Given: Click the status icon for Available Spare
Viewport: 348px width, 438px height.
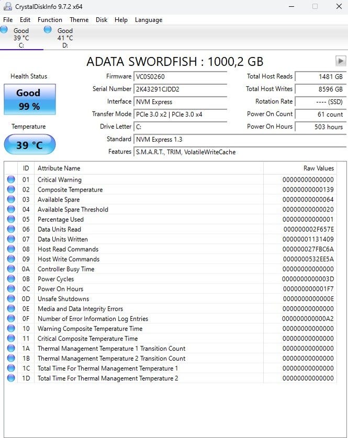Looking at the screenshot, I should [11, 199].
